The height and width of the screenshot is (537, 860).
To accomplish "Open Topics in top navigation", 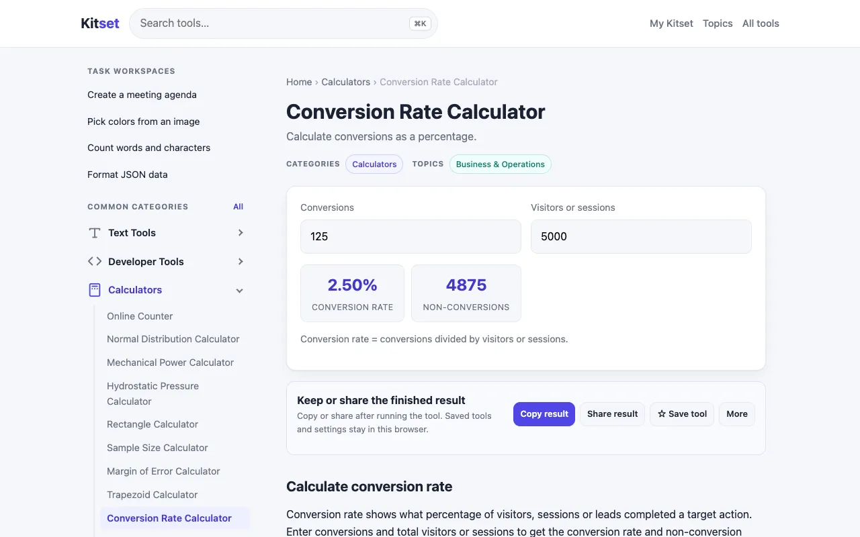I will click(x=718, y=23).
